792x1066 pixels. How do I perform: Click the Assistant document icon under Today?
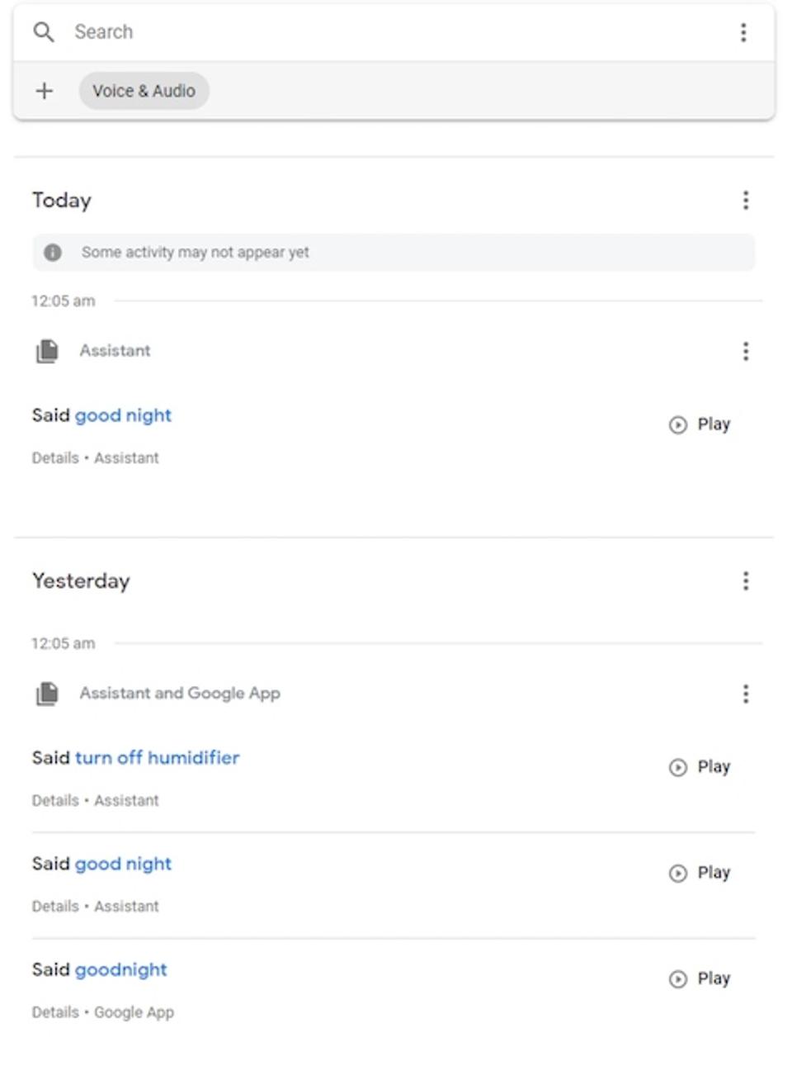tap(47, 351)
